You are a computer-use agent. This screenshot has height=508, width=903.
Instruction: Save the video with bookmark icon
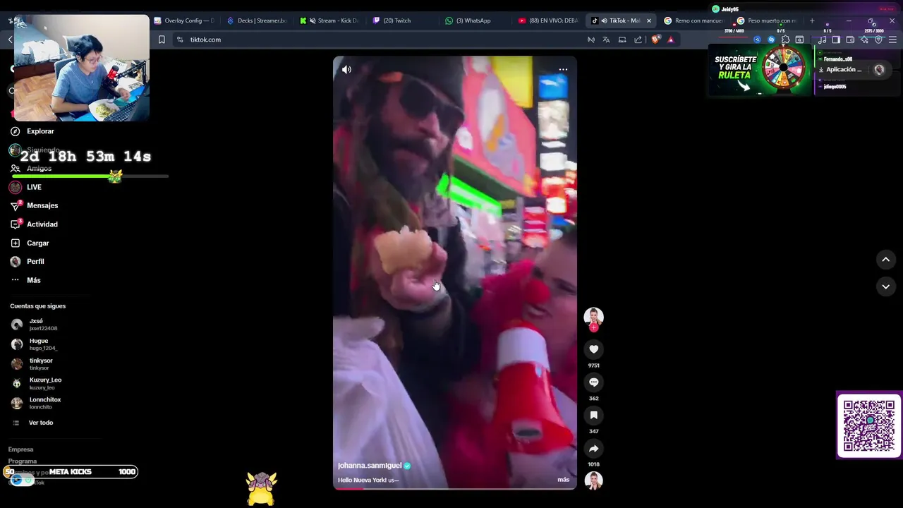(593, 415)
